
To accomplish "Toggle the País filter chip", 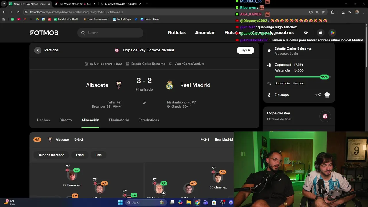I will tap(99, 155).
